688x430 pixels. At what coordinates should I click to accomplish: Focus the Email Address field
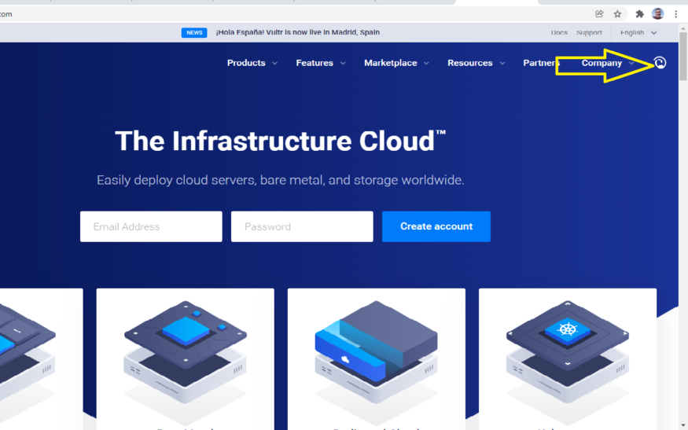tap(151, 226)
